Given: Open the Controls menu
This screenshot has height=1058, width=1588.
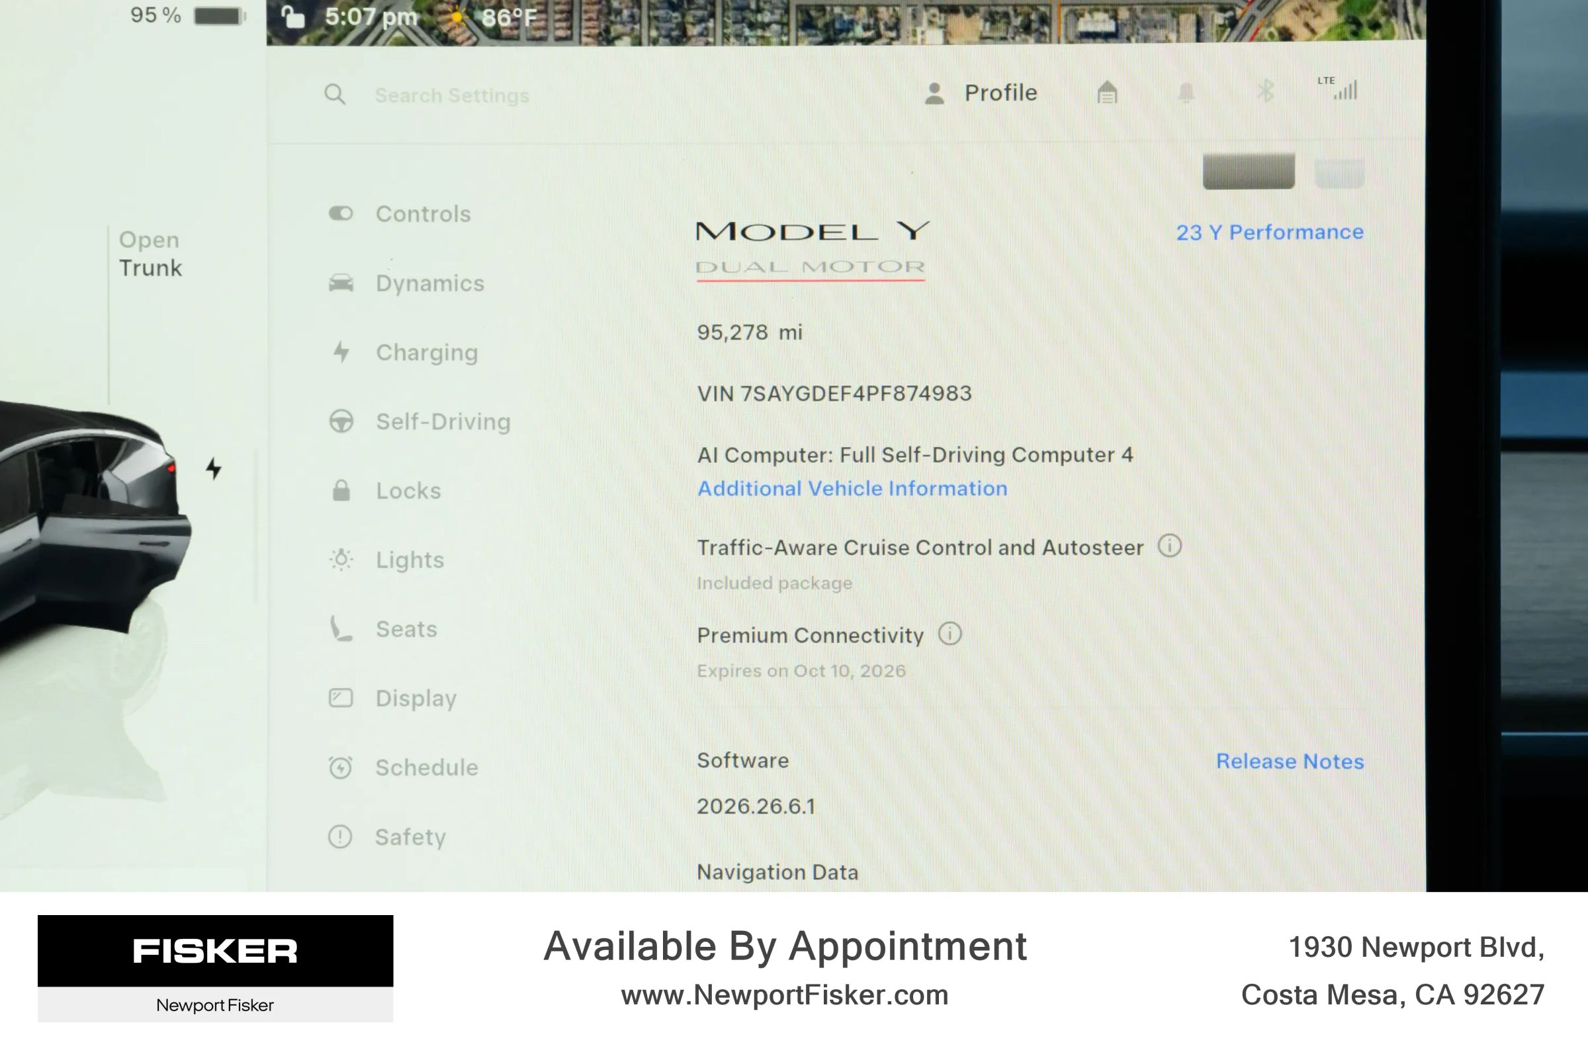Looking at the screenshot, I should click(400, 214).
